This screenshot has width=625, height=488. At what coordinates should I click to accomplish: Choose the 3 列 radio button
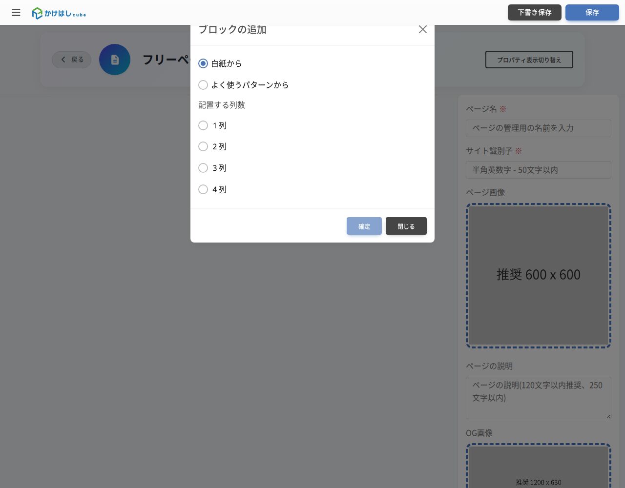point(203,168)
